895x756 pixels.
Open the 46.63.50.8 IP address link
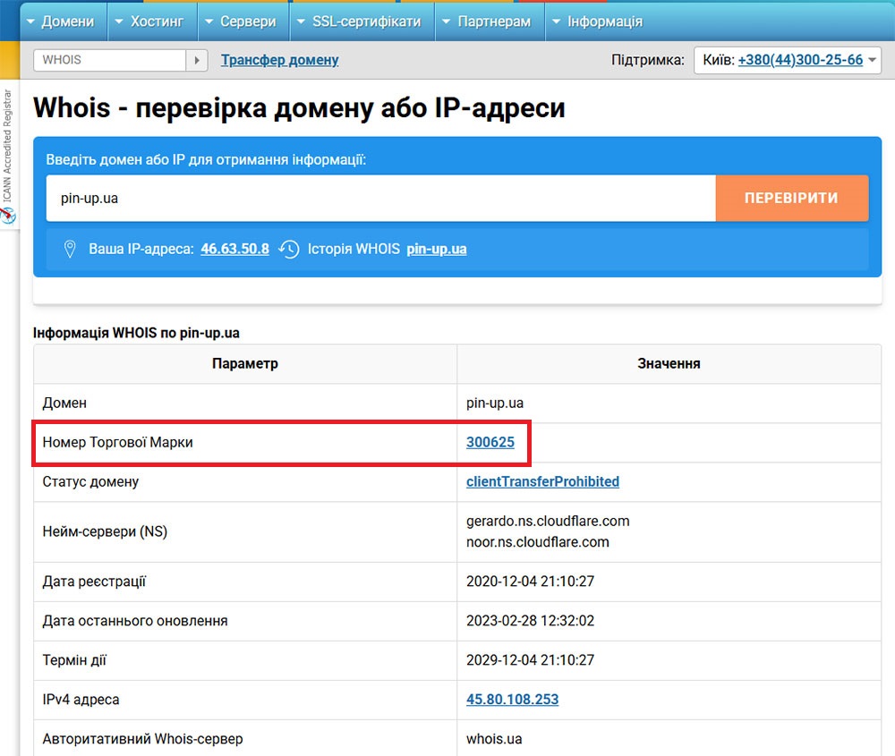tap(234, 249)
